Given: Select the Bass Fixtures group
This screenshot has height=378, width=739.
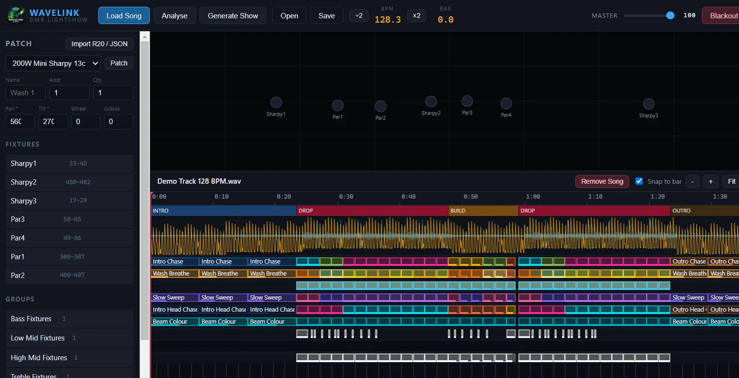Looking at the screenshot, I should [69, 319].
